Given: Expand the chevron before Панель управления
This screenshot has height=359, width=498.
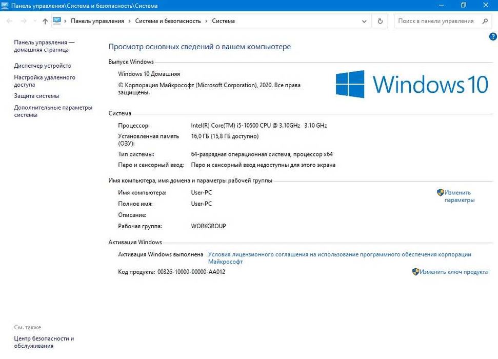Looking at the screenshot, I should coord(65,21).
